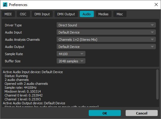Click the Cancel button
161x119 pixels.
pyautogui.click(x=142, y=113)
